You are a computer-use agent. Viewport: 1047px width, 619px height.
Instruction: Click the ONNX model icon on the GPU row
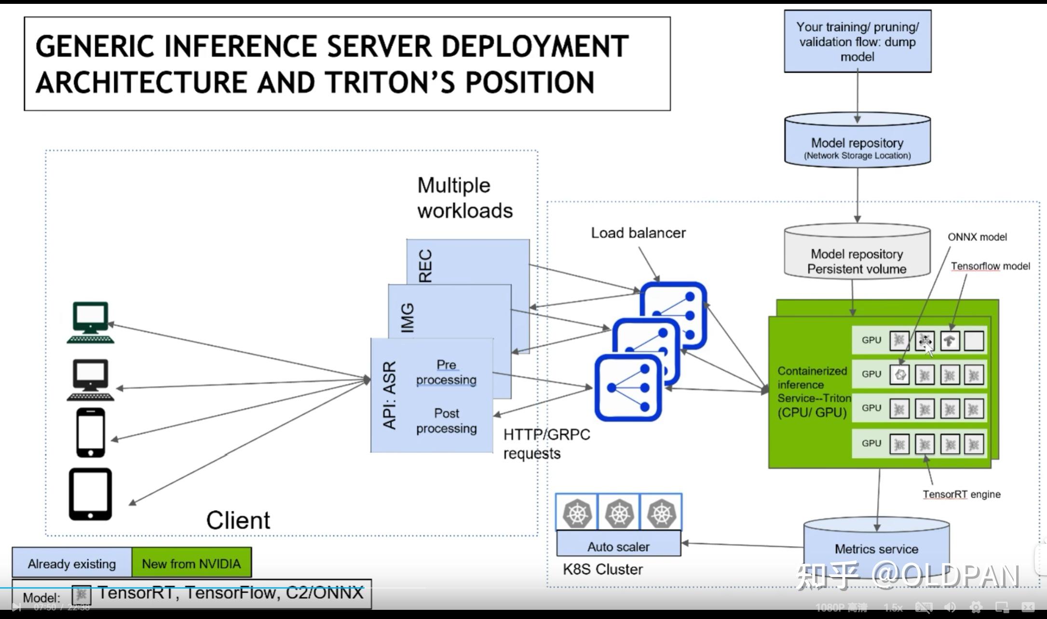(x=900, y=374)
